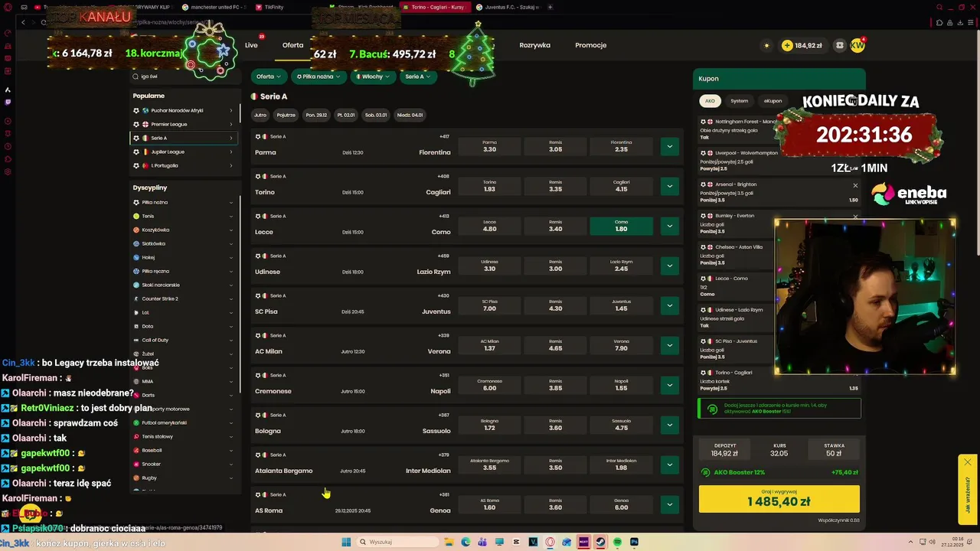Screen dimensions: 980x551
Task: Select Torino odds 1.93
Action: click(x=490, y=186)
